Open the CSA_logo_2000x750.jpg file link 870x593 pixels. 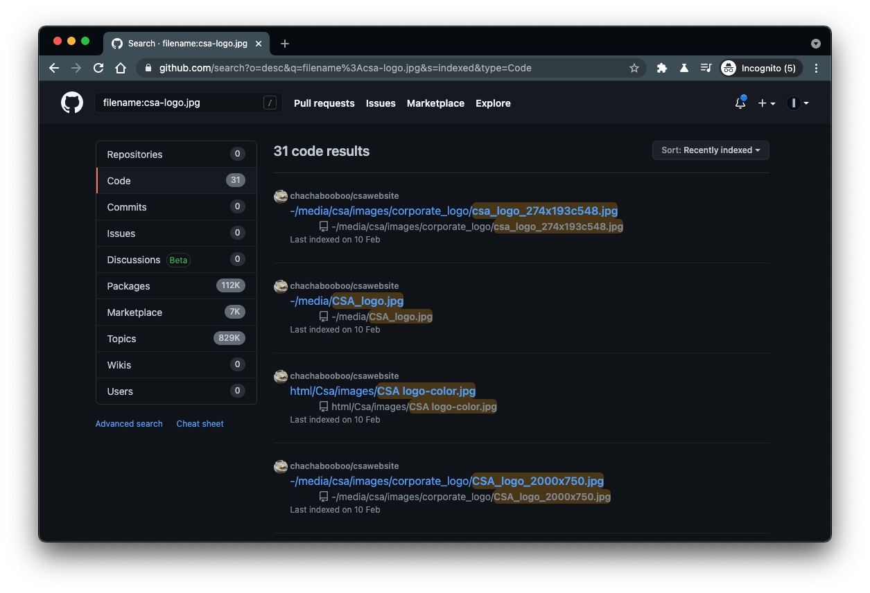(x=447, y=481)
